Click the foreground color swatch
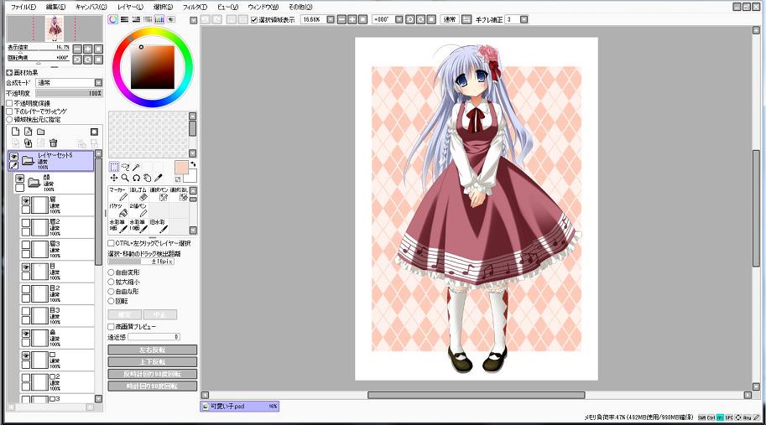Image resolution: width=766 pixels, height=425 pixels. click(x=180, y=167)
